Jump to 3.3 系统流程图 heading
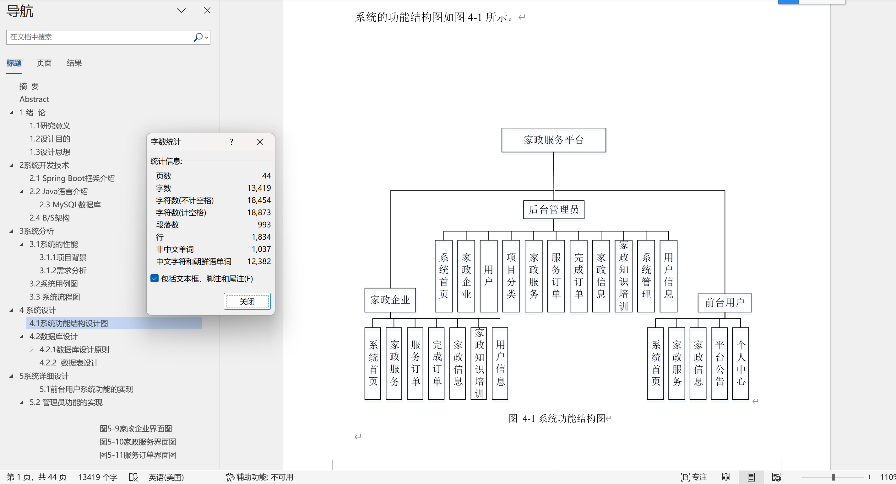The height and width of the screenshot is (484, 896). [55, 297]
